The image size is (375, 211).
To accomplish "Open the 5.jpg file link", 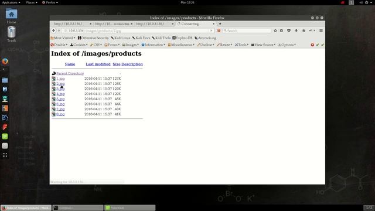I will click(x=60, y=99).
